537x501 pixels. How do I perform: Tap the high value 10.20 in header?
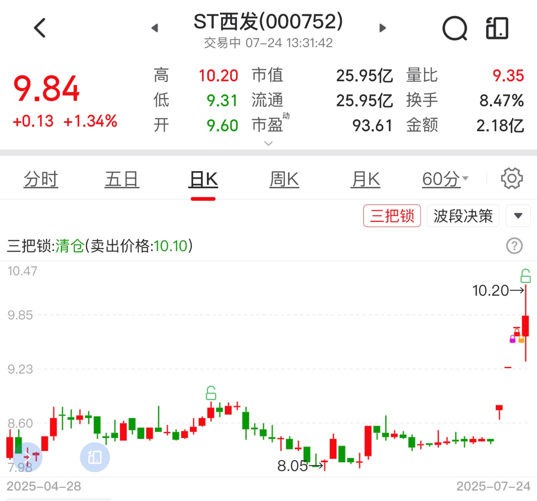coord(219,76)
